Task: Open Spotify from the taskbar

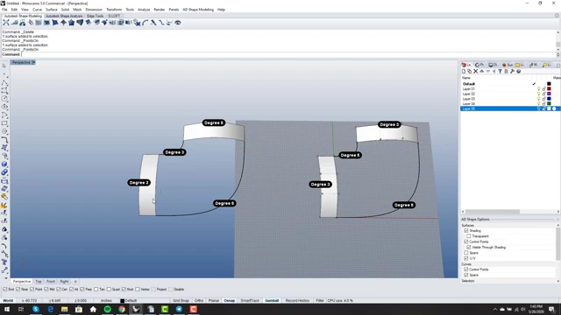Action: pos(107,309)
